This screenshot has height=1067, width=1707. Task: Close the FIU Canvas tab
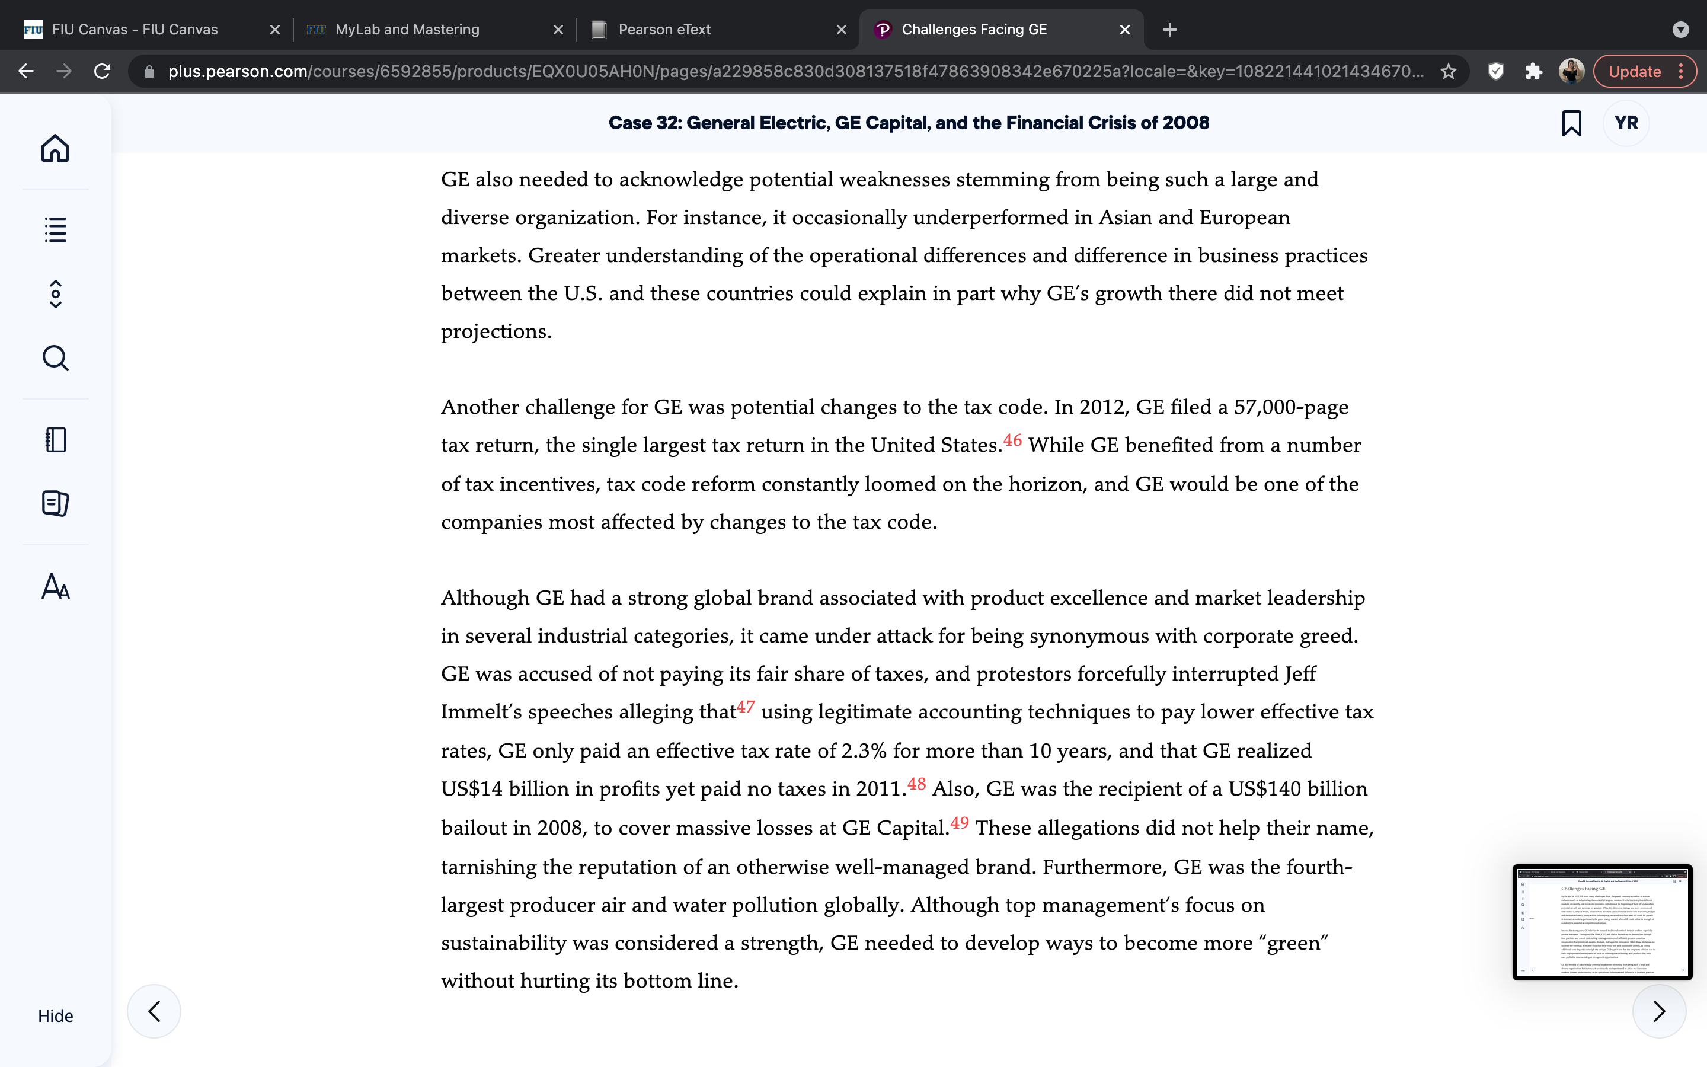click(x=275, y=30)
